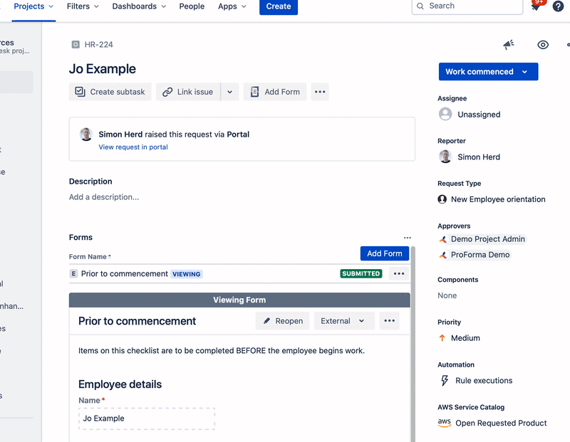Open the ellipsis menu in the SUBMITTED row
This screenshot has width=570, height=442.
tap(399, 274)
